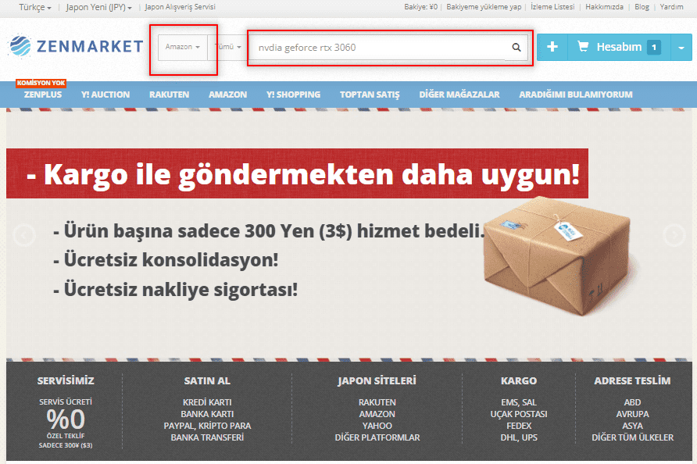
Task: Click the SATIN AL heading
Action: tap(207, 381)
